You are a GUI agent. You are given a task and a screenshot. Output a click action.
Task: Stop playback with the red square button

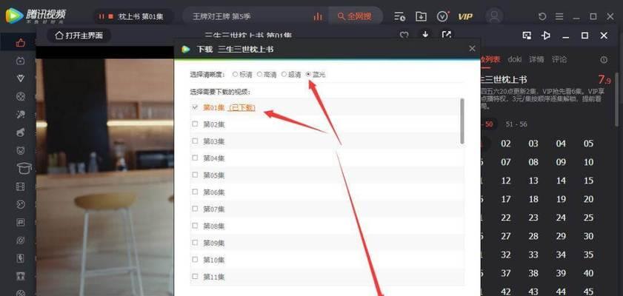(111, 17)
